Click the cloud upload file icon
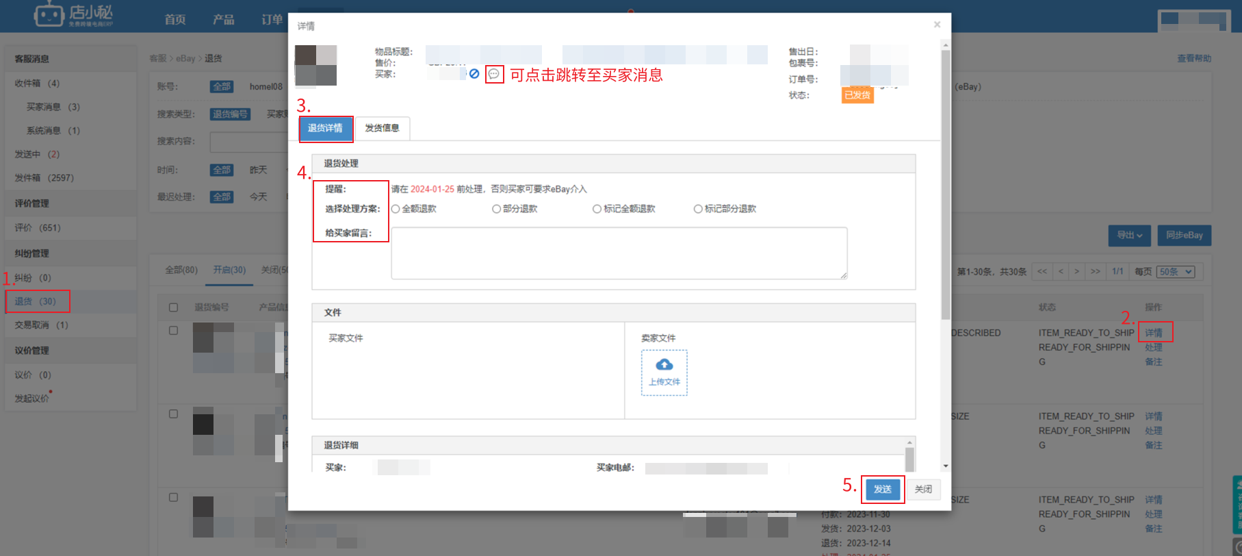The image size is (1242, 556). (664, 364)
